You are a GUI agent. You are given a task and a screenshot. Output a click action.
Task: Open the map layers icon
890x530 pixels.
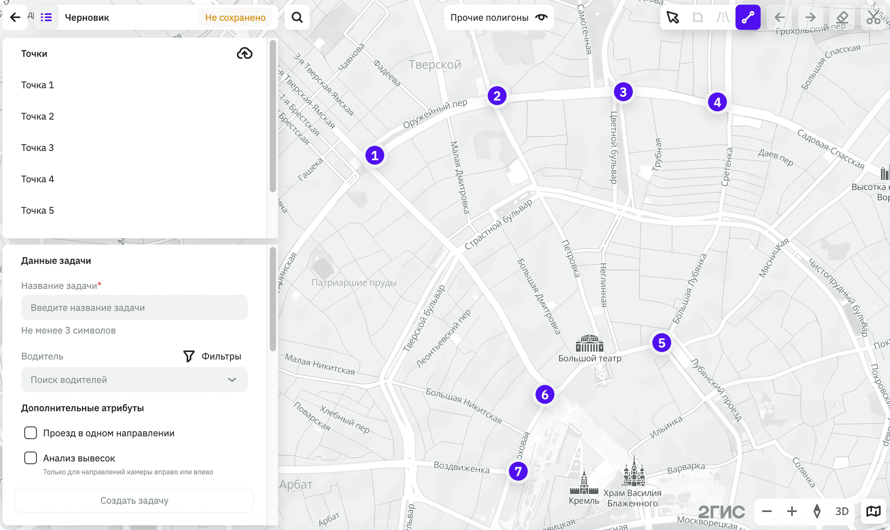pos(874,511)
